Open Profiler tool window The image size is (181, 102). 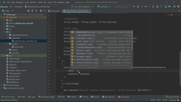(x=21, y=97)
